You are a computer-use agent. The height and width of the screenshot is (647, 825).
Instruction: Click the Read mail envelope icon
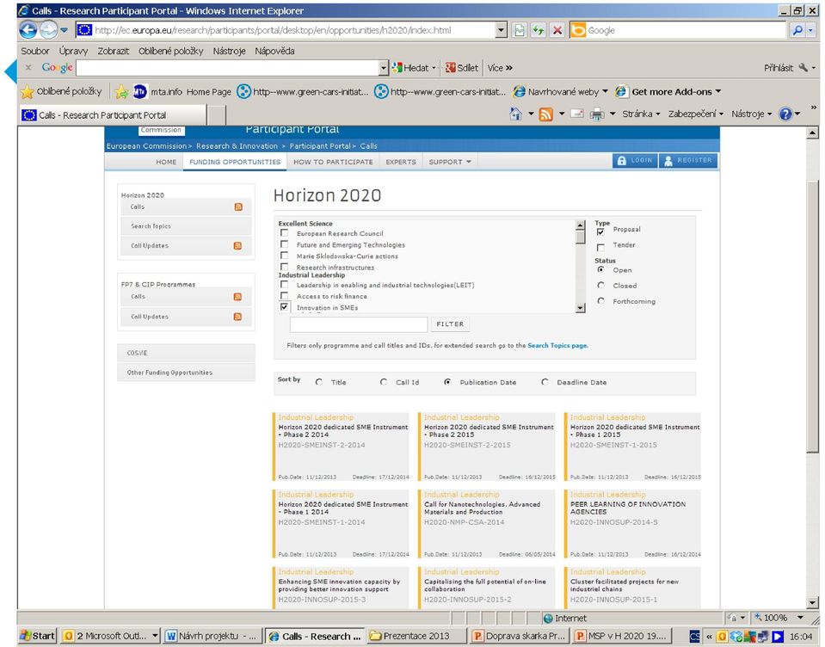coord(577,114)
